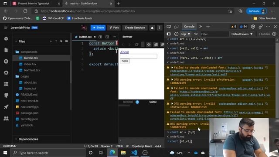Focus the console Filter field
Viewport: 279px width, 157px height.
click(x=214, y=34)
